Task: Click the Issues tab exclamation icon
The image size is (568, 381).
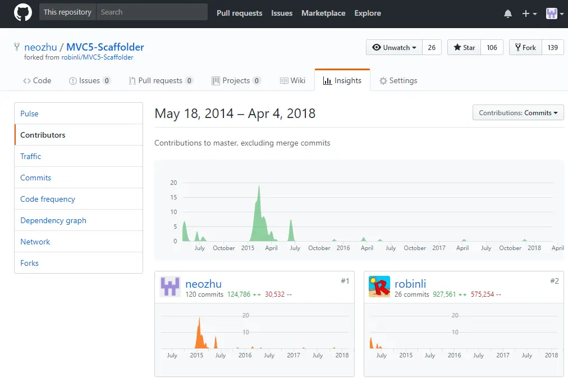Action: pos(73,81)
